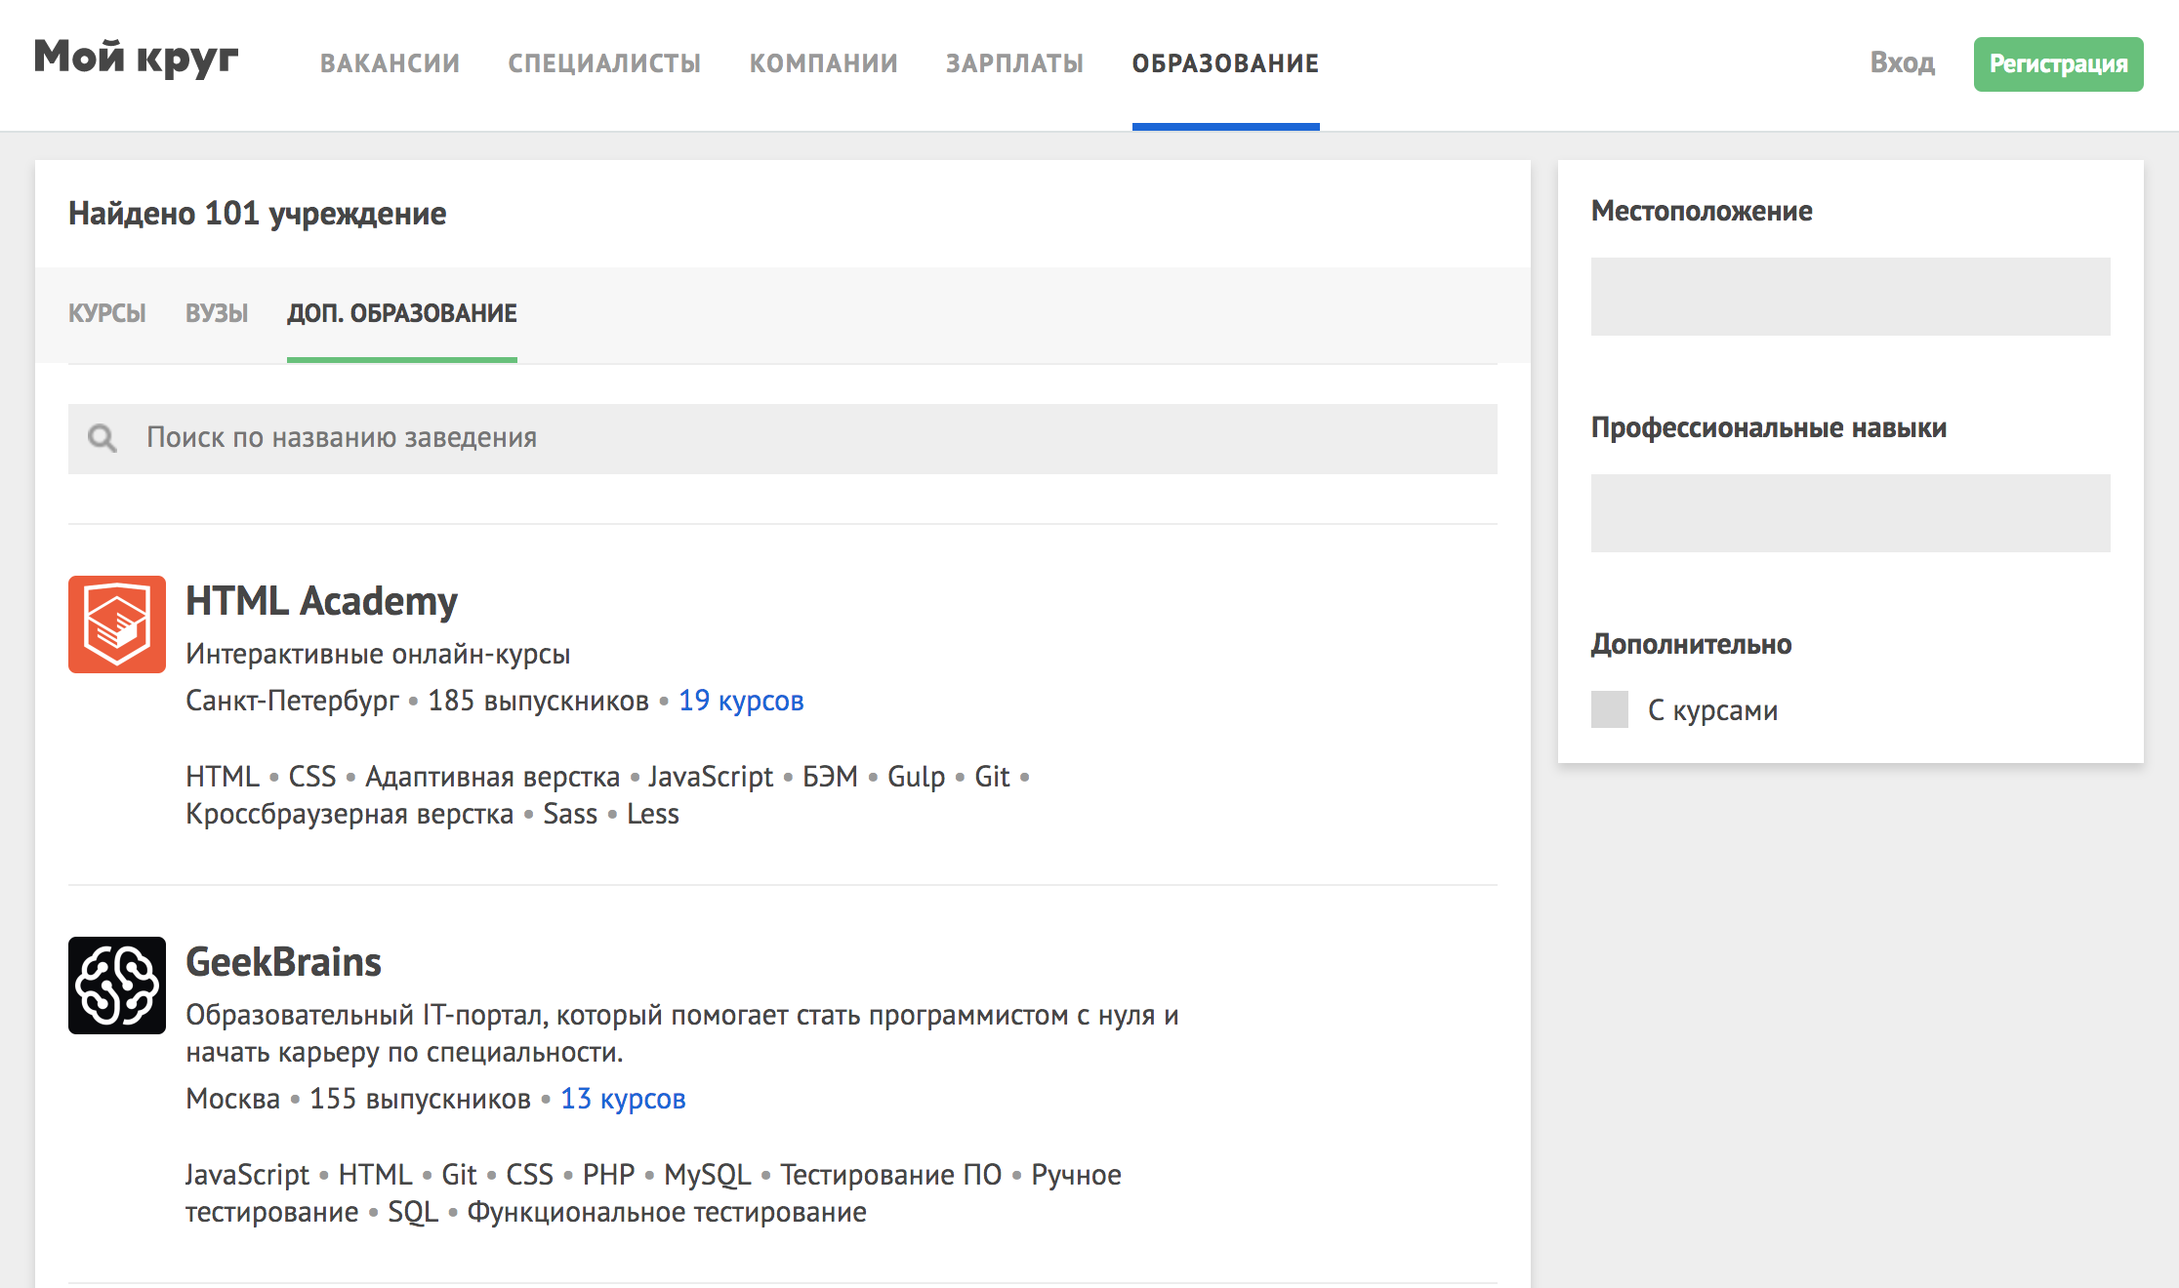Switch to the Вузы tab
Image resolution: width=2179 pixels, height=1288 pixels.
pyautogui.click(x=217, y=313)
